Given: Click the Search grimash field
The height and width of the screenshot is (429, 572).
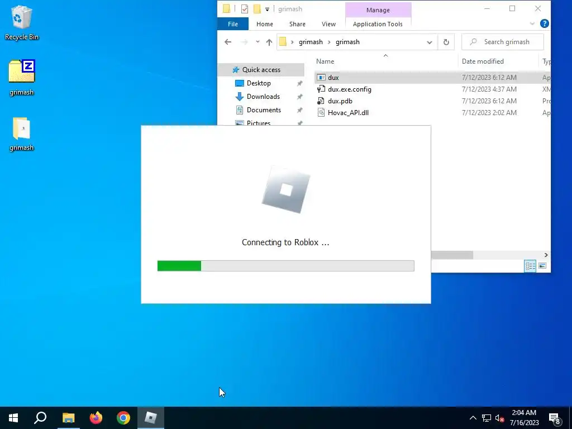Looking at the screenshot, I should click(503, 42).
